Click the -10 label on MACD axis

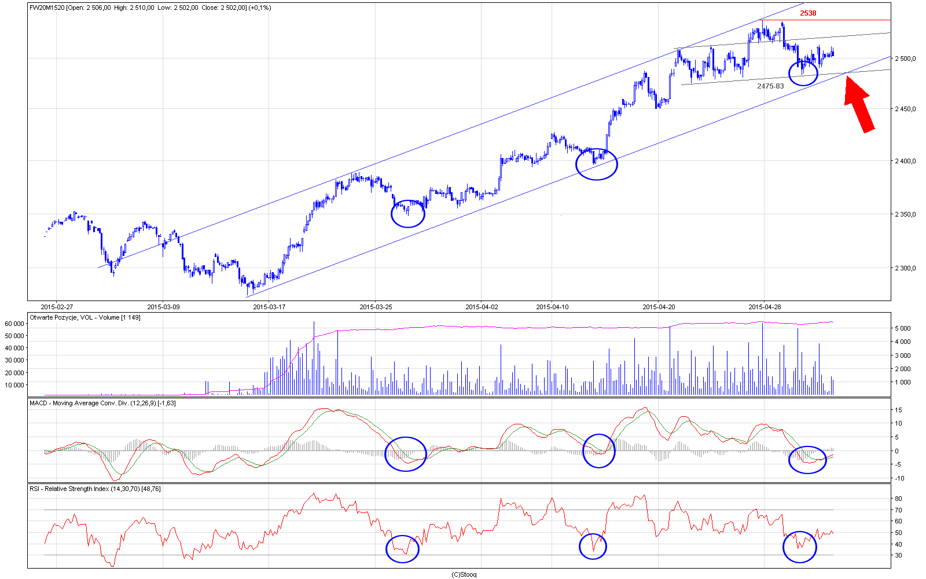pos(899,478)
